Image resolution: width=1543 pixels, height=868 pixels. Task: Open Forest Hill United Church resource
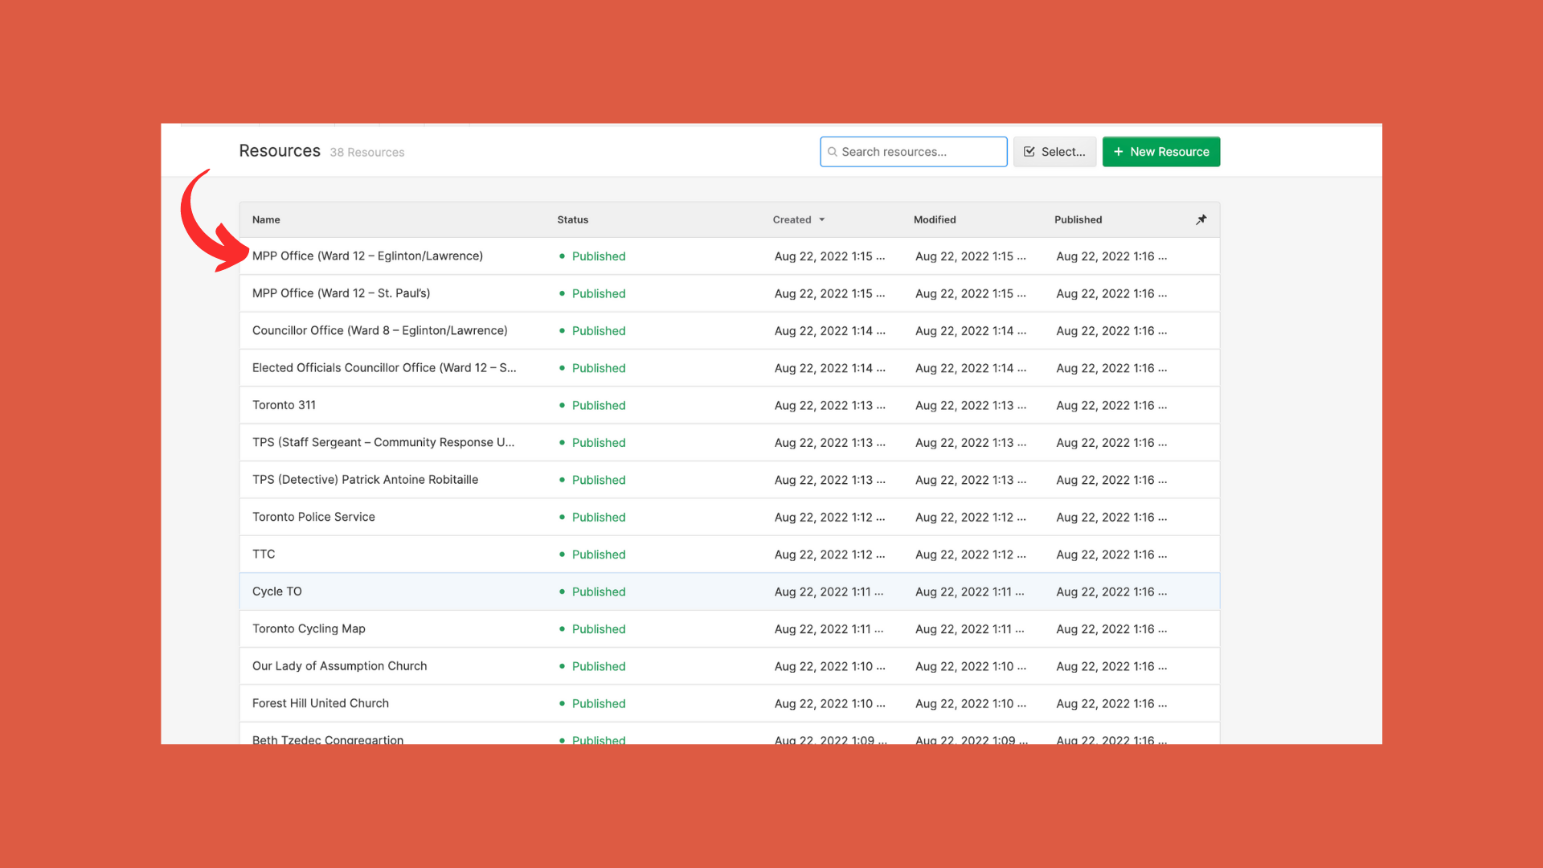tap(320, 703)
